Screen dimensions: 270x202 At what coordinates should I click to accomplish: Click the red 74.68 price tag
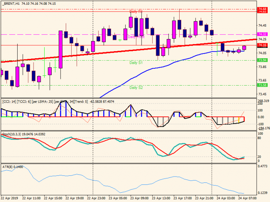(262, 9)
